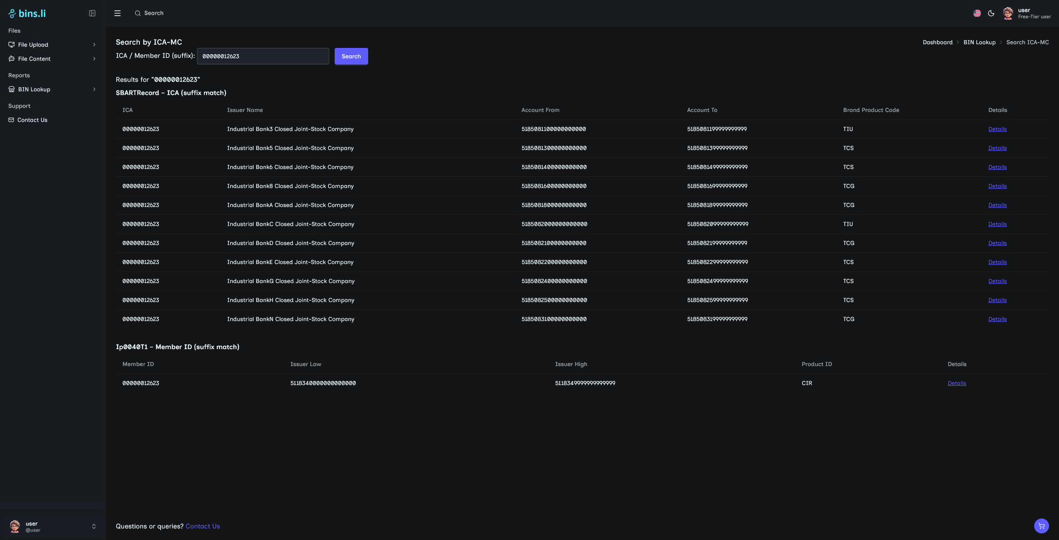Select Issuer High 5118349999999999999
Screen dimensions: 1059x540
point(585,383)
